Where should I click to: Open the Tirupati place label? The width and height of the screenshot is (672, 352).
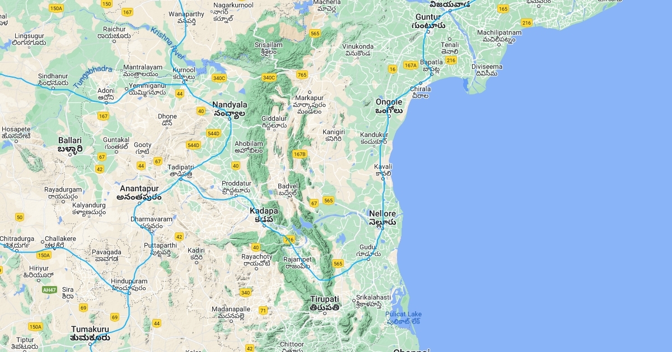pos(325,303)
